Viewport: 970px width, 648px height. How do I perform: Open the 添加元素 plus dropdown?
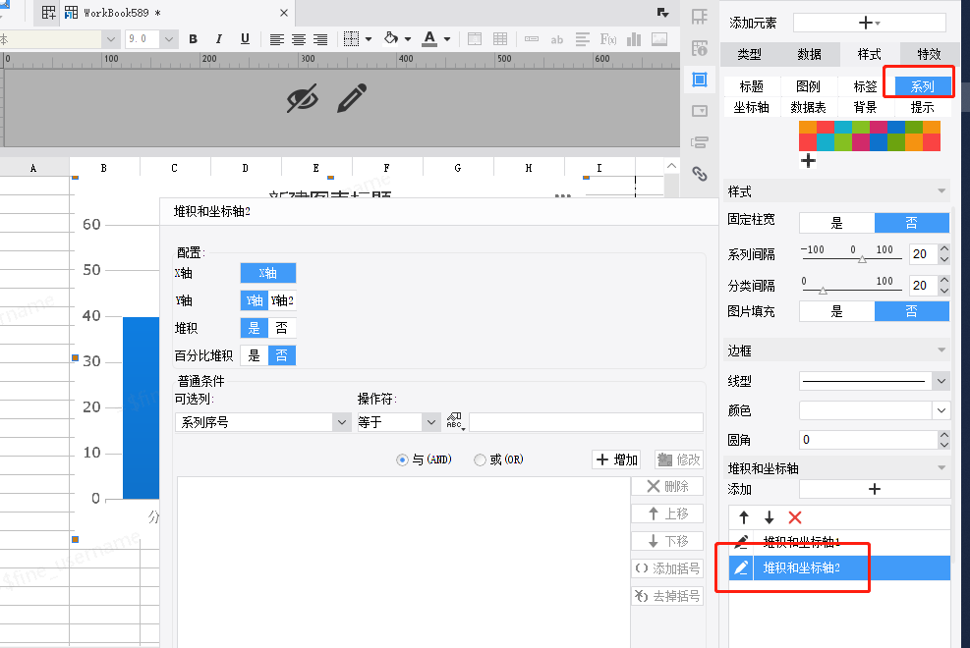point(869,23)
